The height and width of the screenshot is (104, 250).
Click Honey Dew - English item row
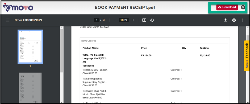point(95,72)
